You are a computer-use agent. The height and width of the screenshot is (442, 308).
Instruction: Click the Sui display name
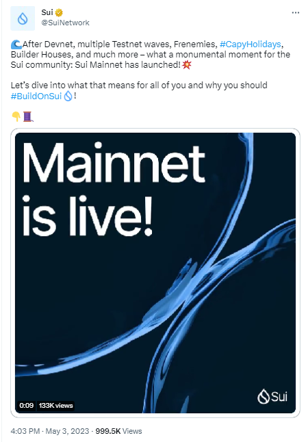point(47,13)
